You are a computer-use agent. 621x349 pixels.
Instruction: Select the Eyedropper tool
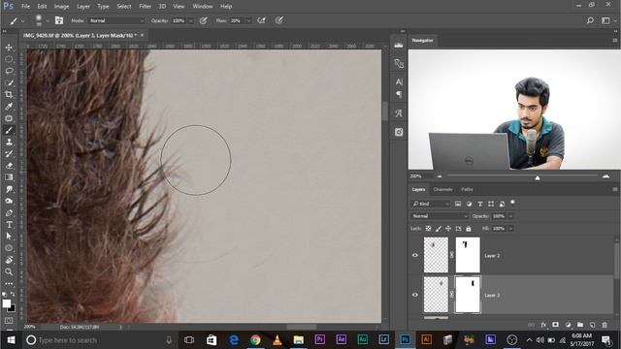[9, 107]
